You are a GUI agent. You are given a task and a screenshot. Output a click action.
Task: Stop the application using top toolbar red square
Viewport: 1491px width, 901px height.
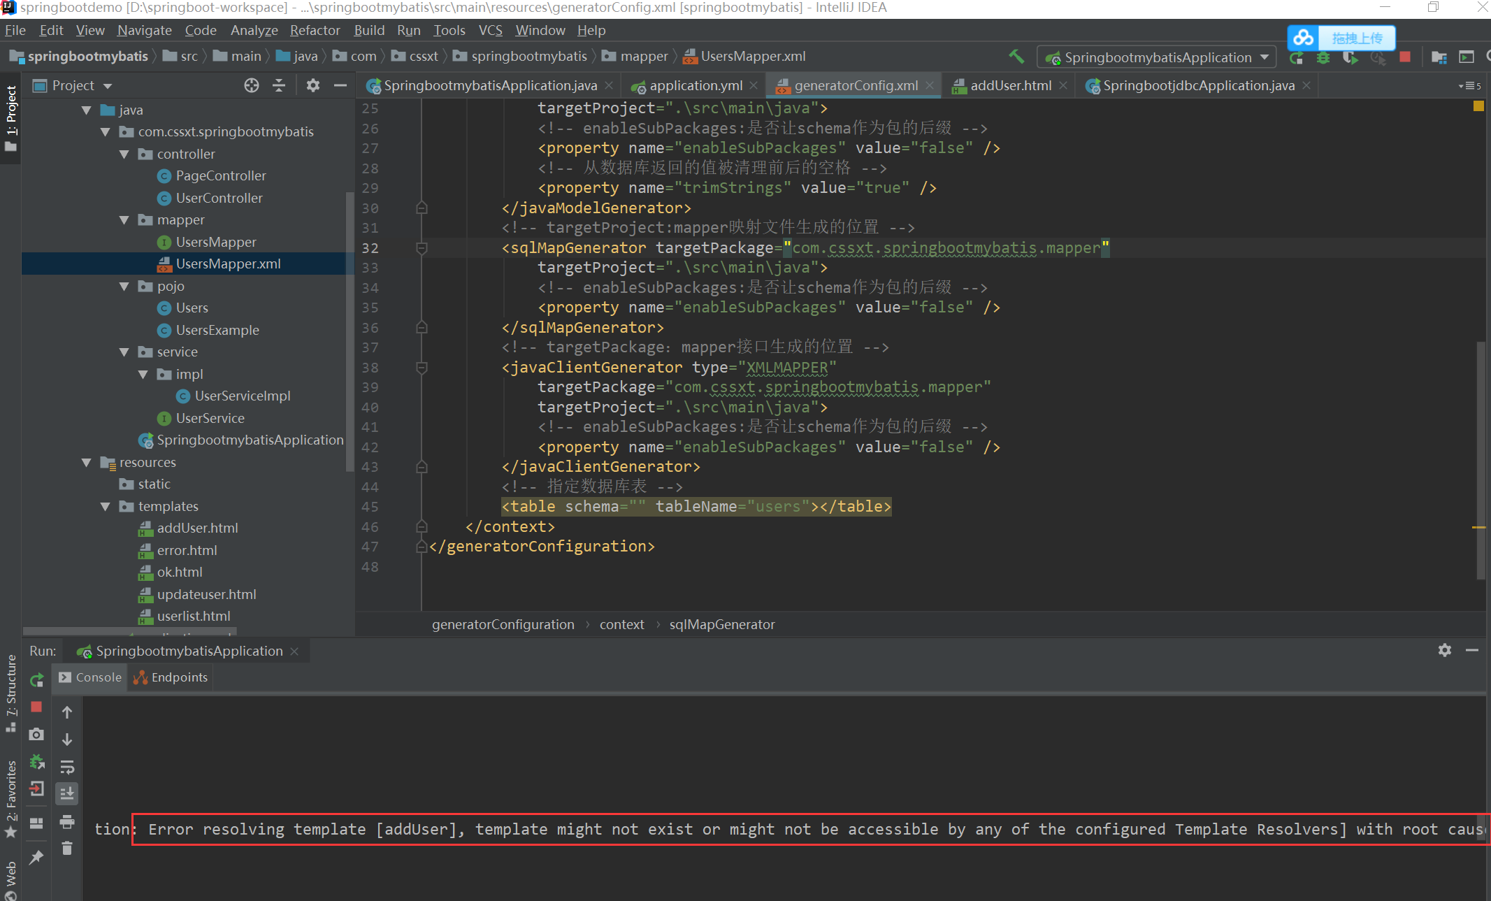tap(1405, 57)
